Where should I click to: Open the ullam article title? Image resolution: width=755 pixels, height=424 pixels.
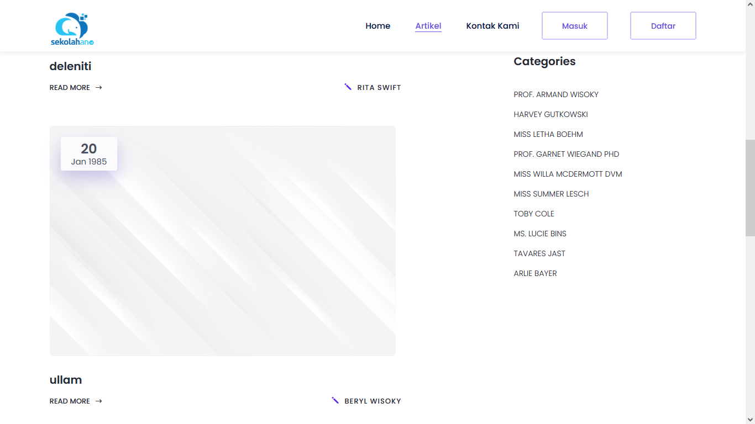pyautogui.click(x=66, y=380)
